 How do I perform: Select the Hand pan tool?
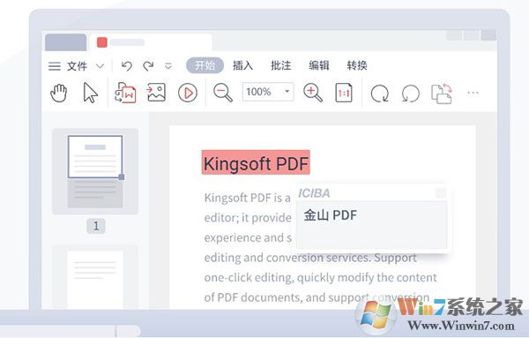pos(59,93)
